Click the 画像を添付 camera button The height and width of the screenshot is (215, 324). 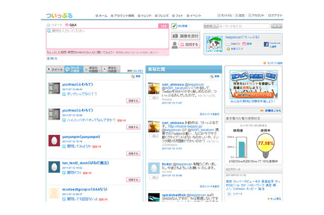click(x=186, y=36)
